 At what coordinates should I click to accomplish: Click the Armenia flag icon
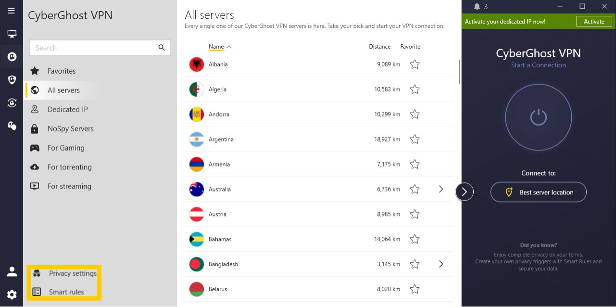[197, 164]
